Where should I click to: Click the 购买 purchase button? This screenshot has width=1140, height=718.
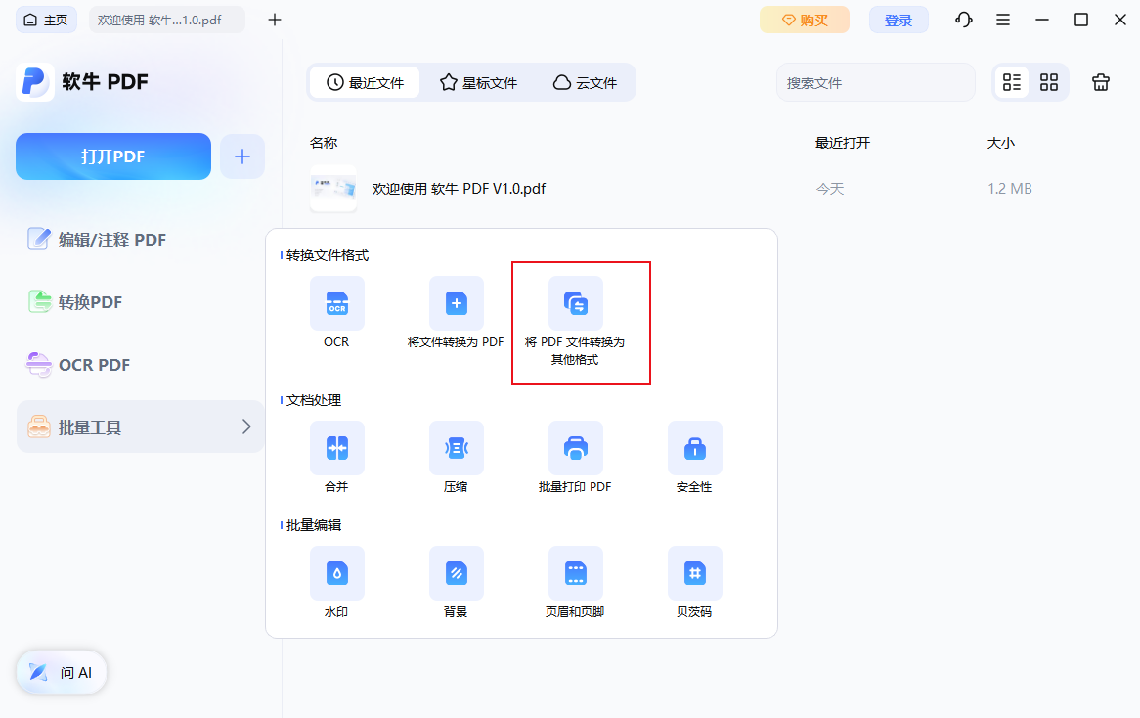coord(804,20)
